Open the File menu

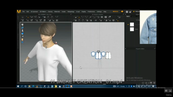pos(24,12)
